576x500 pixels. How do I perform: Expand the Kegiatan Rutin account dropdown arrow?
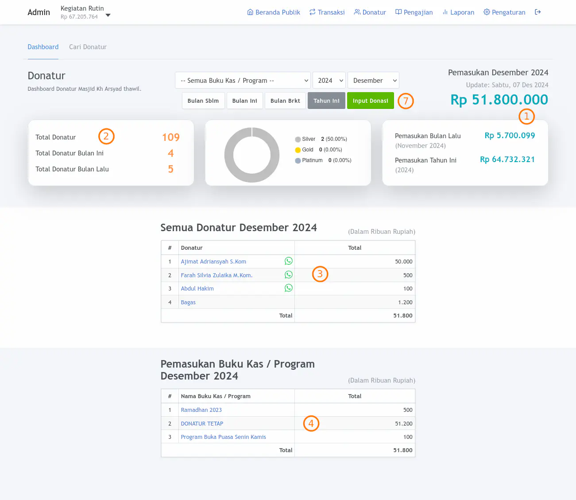[108, 16]
